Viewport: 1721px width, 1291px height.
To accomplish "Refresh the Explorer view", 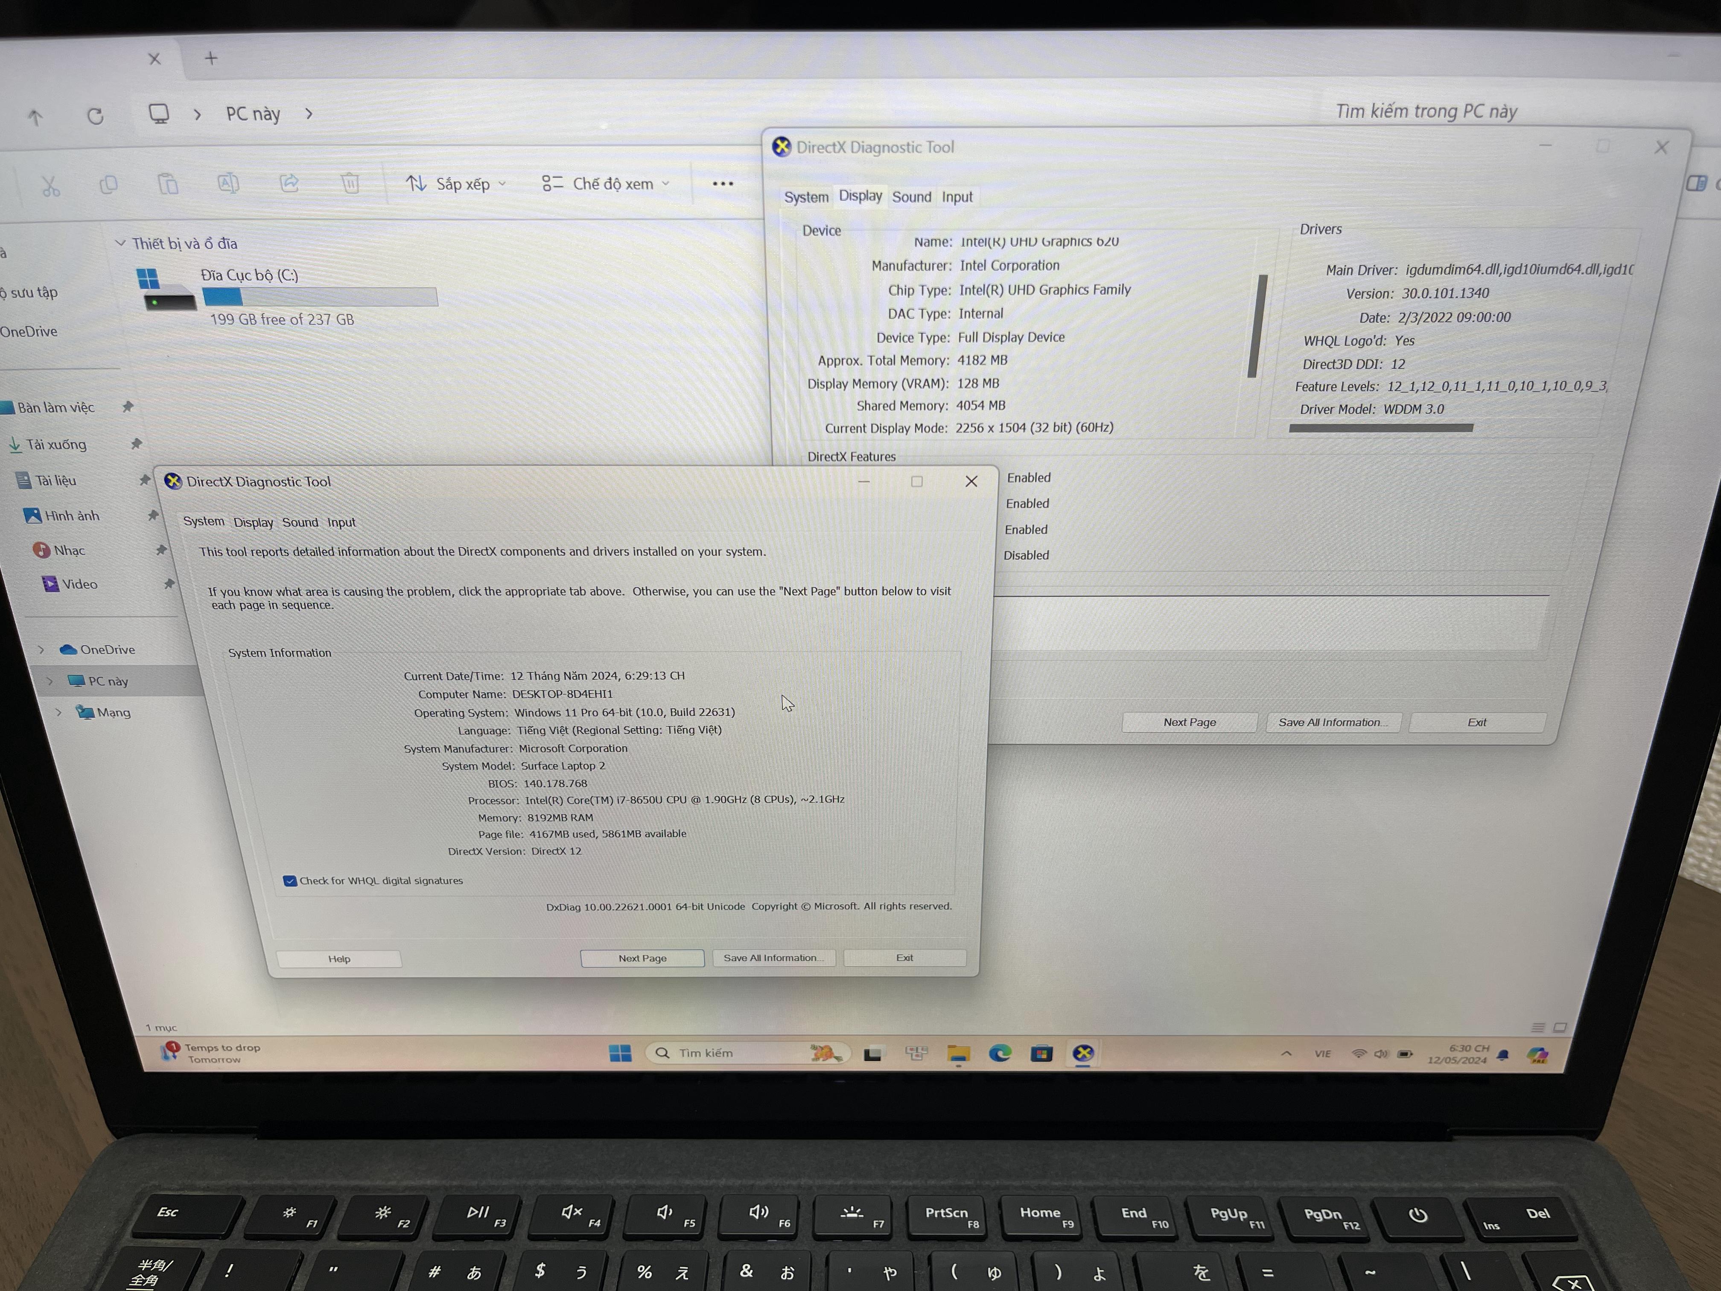I will pyautogui.click(x=95, y=116).
